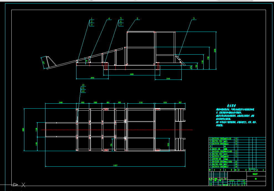Image resolution: width=274 pixels, height=191 pixels.
Task: Pick balloon number 7 callout
Action: [121, 25]
